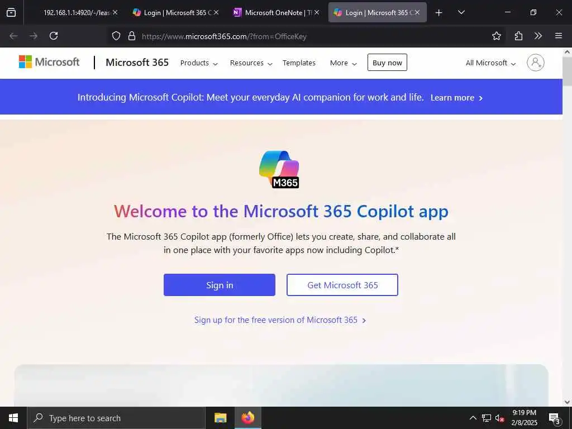Go forward to next page
The image size is (572, 429).
pos(34,36)
